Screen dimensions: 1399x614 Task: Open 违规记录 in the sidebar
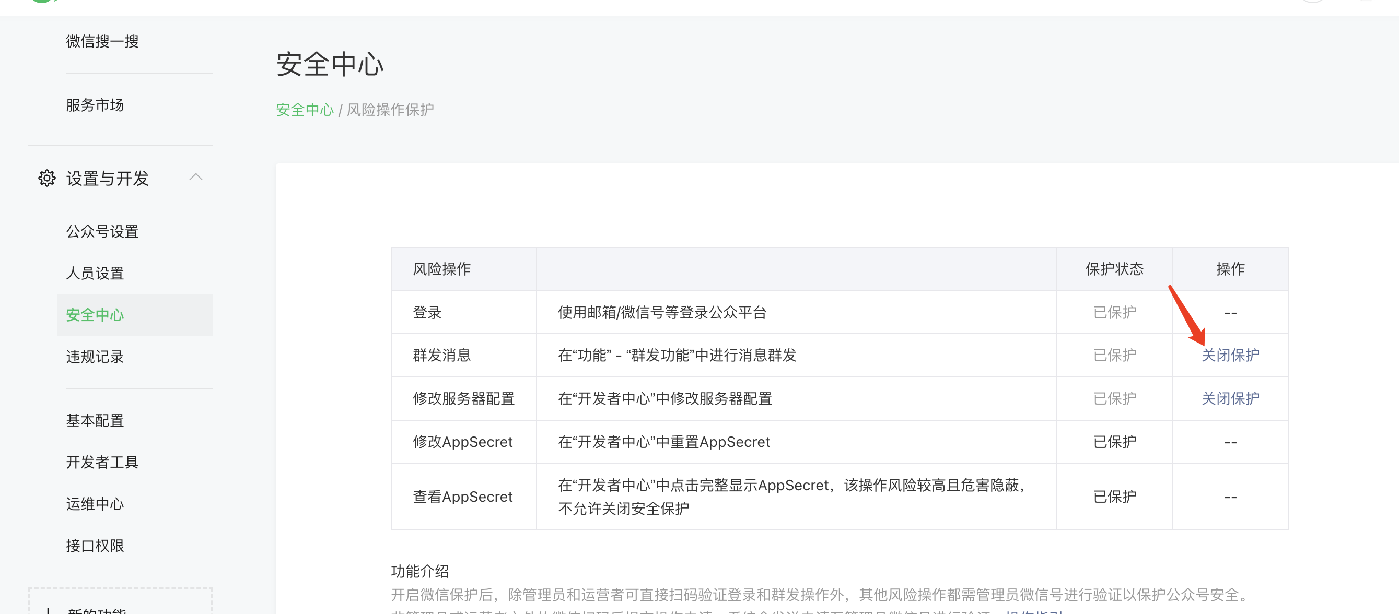95,357
